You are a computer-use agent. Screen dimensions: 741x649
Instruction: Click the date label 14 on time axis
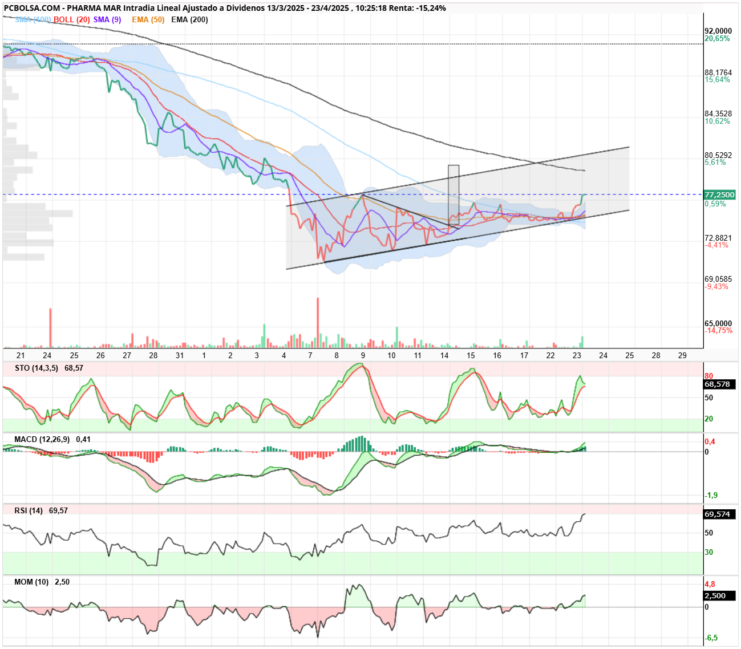tap(444, 355)
